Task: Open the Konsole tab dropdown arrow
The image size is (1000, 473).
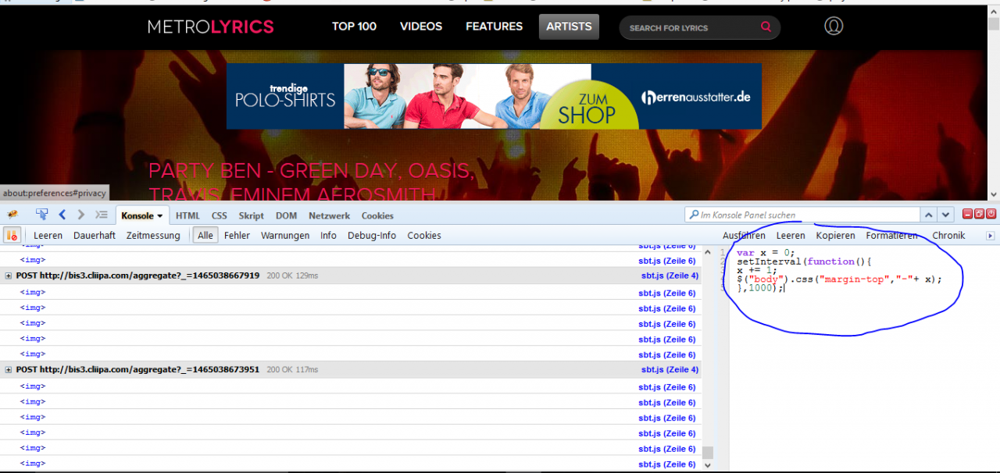Action: coord(159,216)
